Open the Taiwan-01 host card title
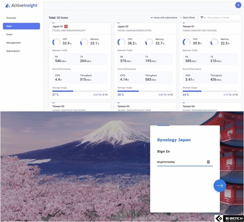 pos(189,27)
